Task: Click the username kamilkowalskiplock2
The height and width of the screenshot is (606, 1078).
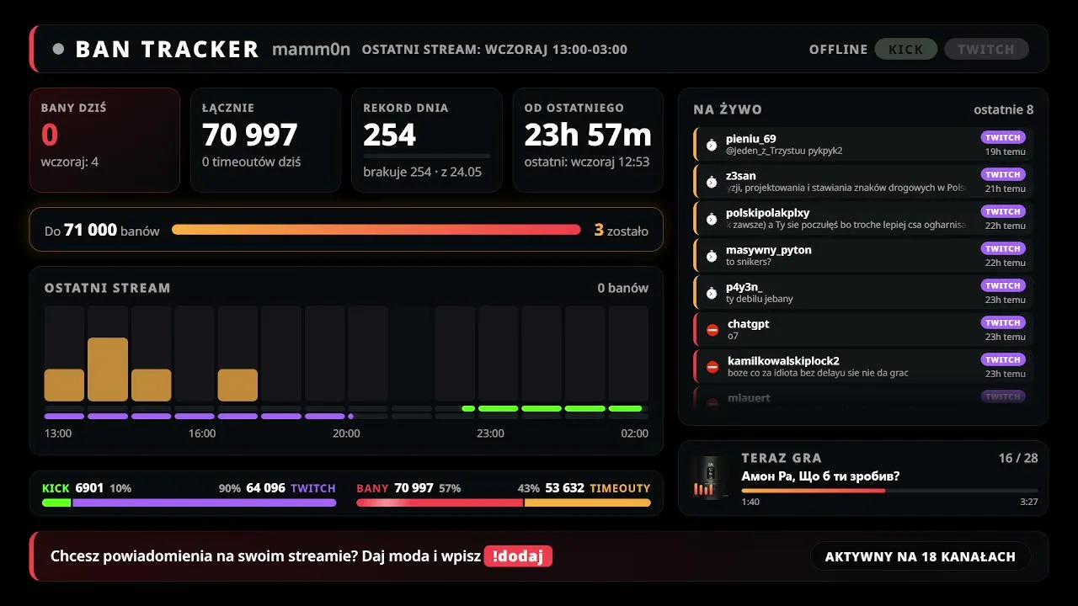Action: click(783, 361)
